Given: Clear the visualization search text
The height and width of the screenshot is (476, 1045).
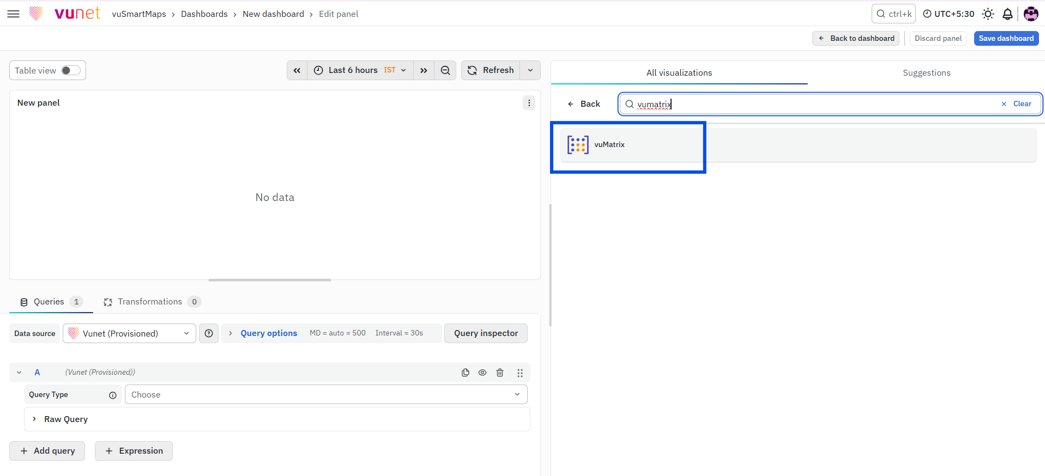Looking at the screenshot, I should (x=1017, y=104).
